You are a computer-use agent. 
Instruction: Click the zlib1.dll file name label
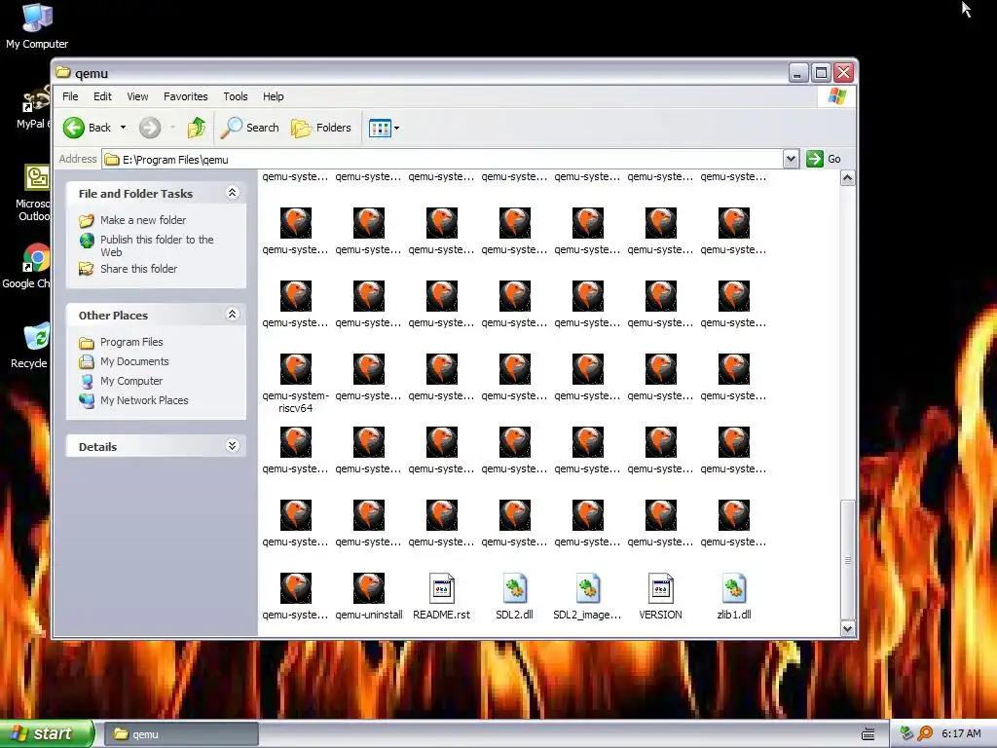[734, 616]
